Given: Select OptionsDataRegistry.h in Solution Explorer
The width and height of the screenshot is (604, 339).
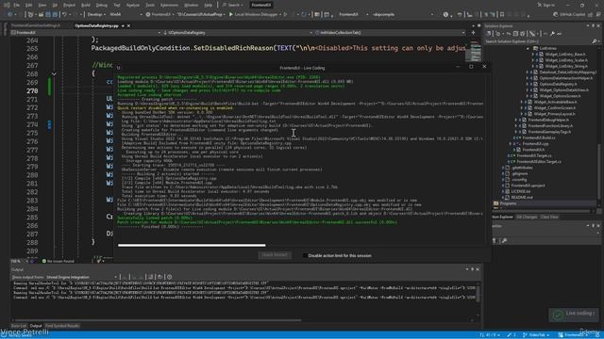Looking at the screenshot, I should (x=558, y=84).
